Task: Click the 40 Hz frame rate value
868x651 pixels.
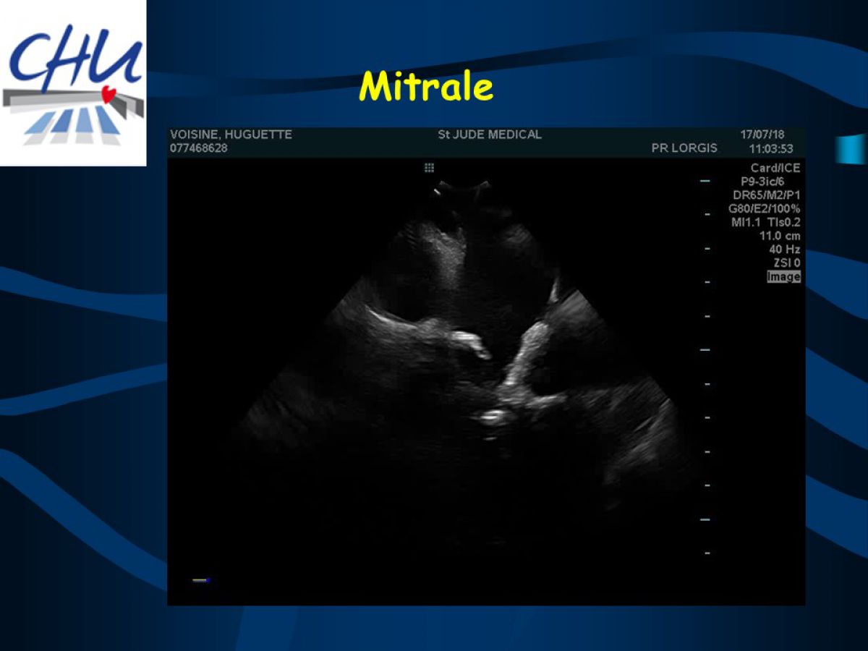Action: 785,250
